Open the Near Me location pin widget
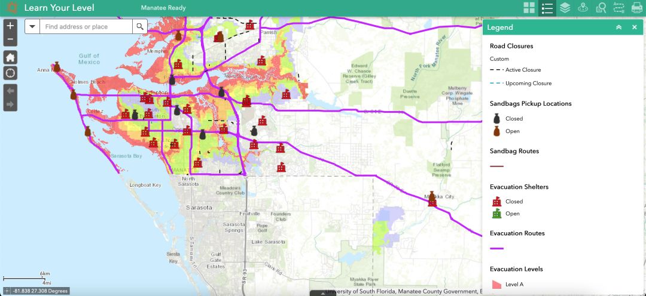This screenshot has width=646, height=296. click(x=583, y=8)
